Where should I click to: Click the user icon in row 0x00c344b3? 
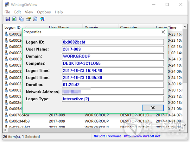[6, 121]
